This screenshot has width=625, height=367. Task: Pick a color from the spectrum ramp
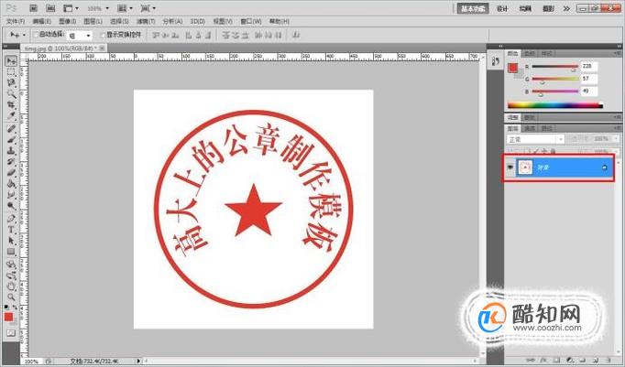[554, 105]
